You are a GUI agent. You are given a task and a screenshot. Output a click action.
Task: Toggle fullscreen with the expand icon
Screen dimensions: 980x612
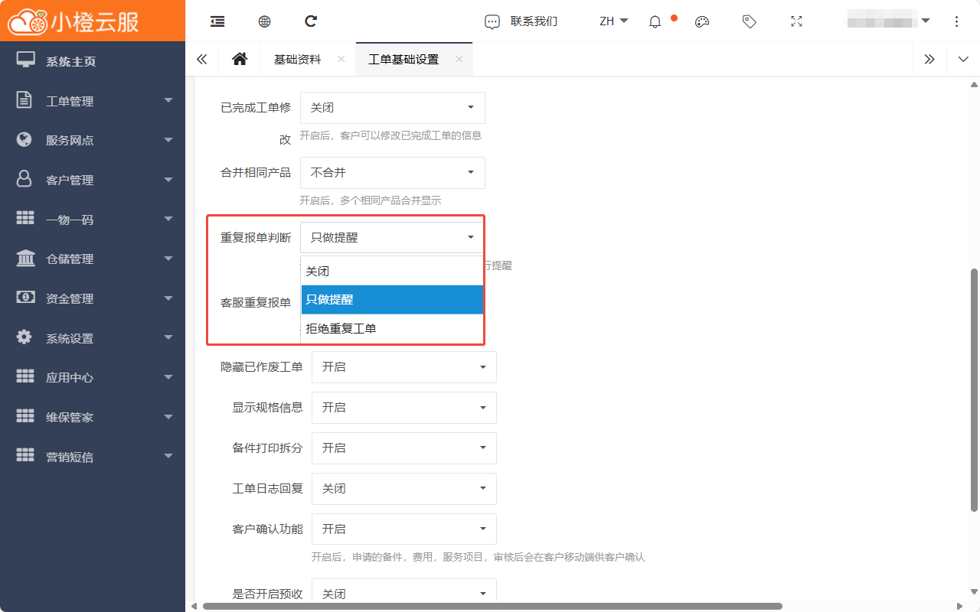[x=796, y=21]
